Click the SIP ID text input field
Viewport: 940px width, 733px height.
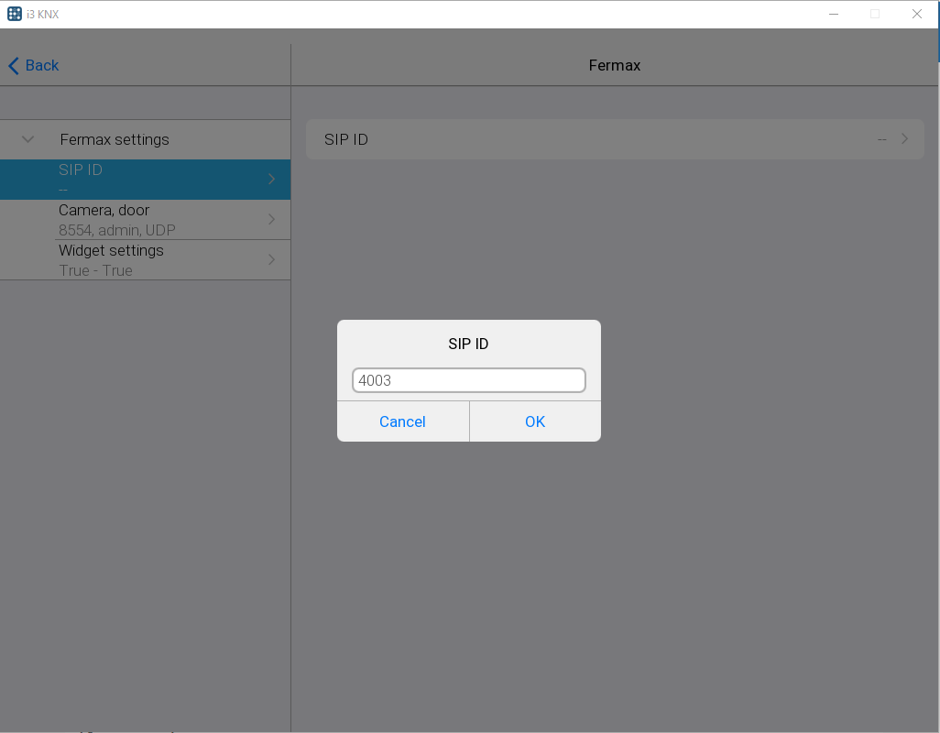click(x=468, y=380)
